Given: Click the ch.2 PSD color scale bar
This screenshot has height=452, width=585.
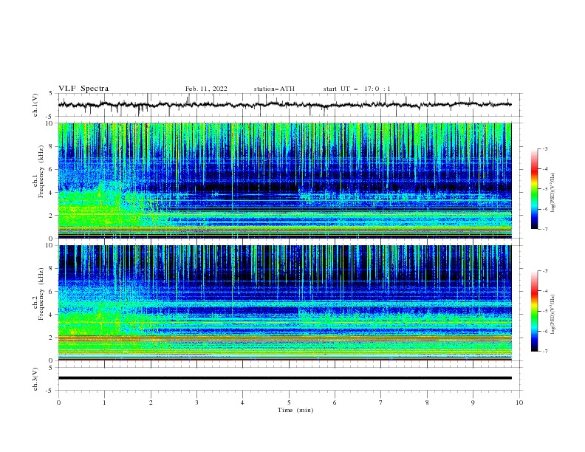Looking at the screenshot, I should [x=534, y=311].
